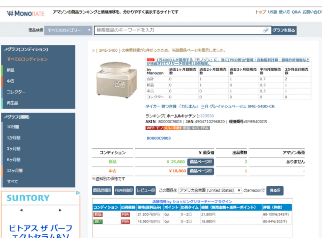
Task: Click the Monorate logo
Action: pos(26,14)
